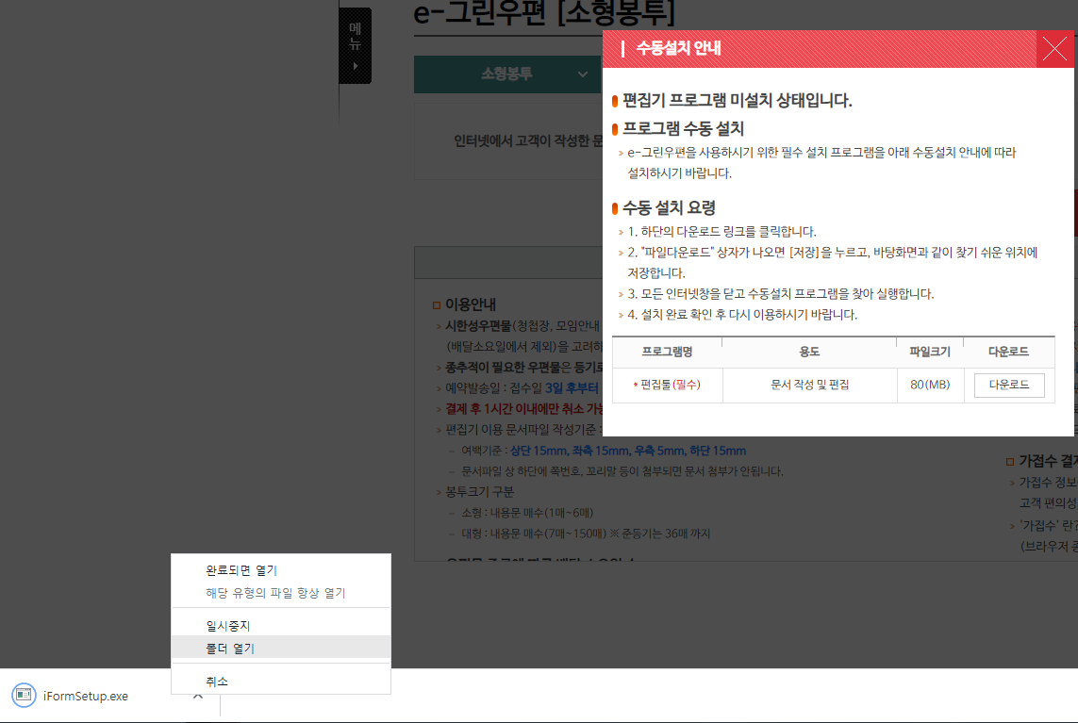Click the 수동 설치 요령 heading
1078x723 pixels.
pyautogui.click(x=669, y=207)
